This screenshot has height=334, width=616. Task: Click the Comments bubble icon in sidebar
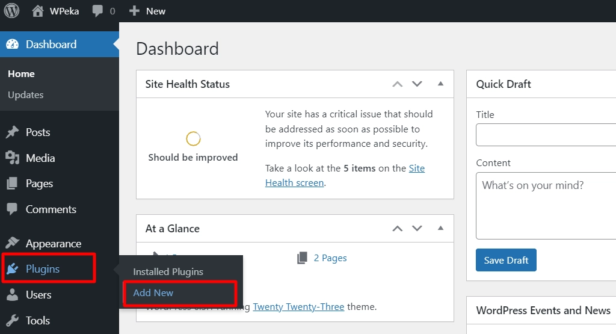click(x=12, y=209)
